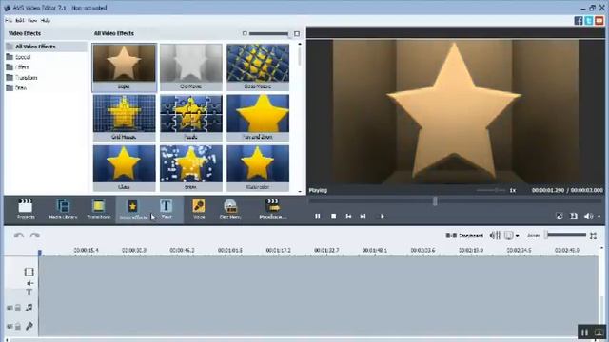Go to the next frame

coord(363,217)
